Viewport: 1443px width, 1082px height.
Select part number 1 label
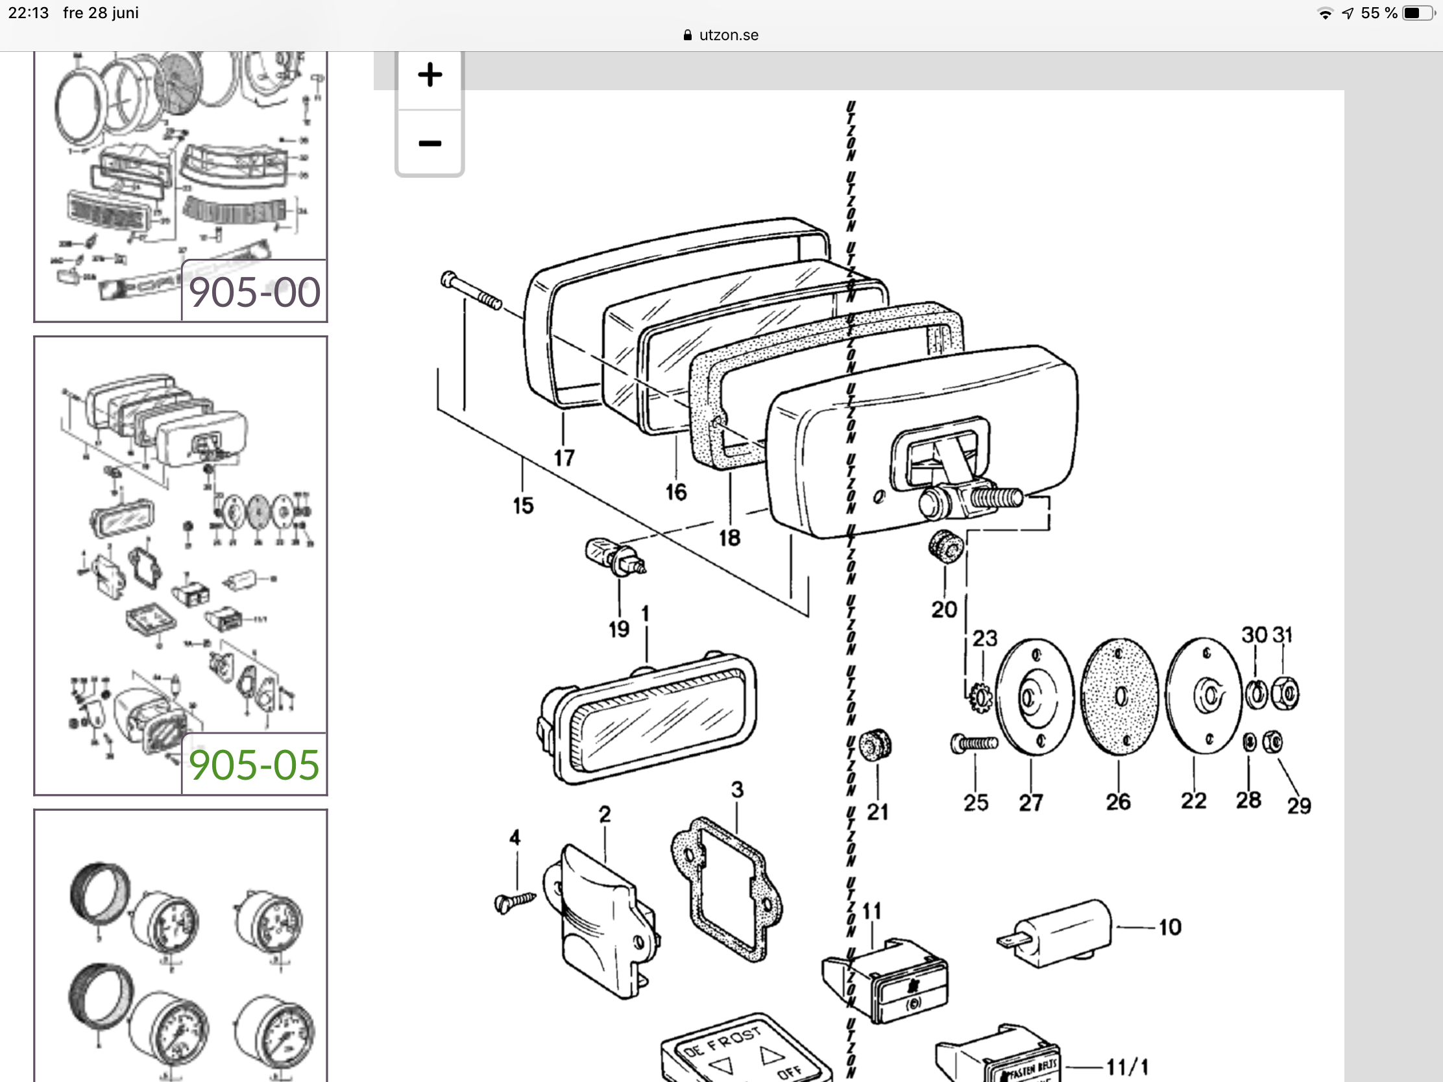click(645, 613)
